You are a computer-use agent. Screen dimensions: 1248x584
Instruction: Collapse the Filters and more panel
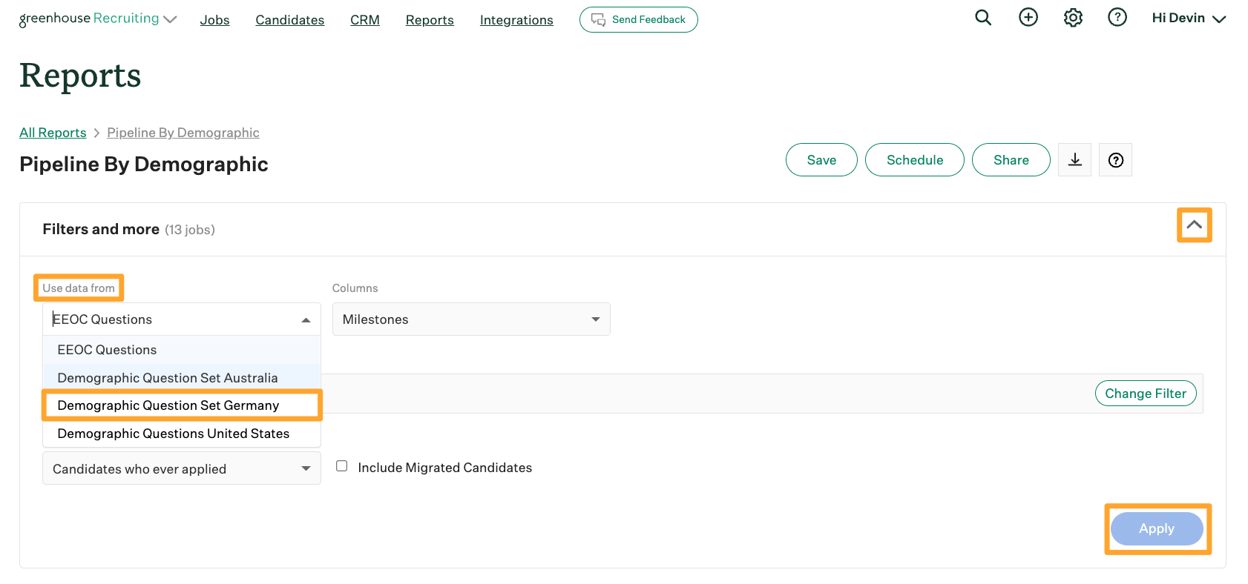[x=1194, y=225]
